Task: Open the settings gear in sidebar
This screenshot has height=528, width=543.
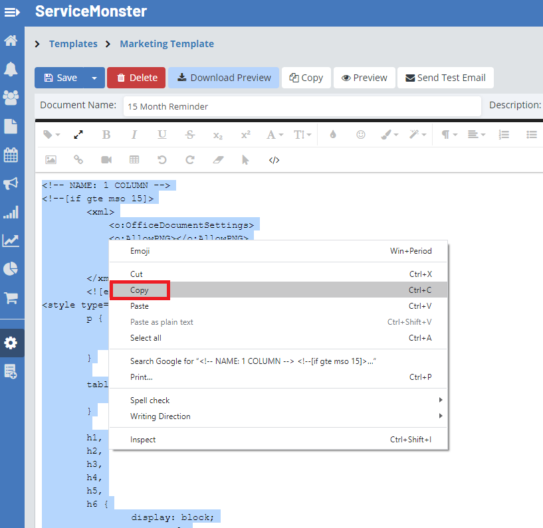Action: (11, 343)
